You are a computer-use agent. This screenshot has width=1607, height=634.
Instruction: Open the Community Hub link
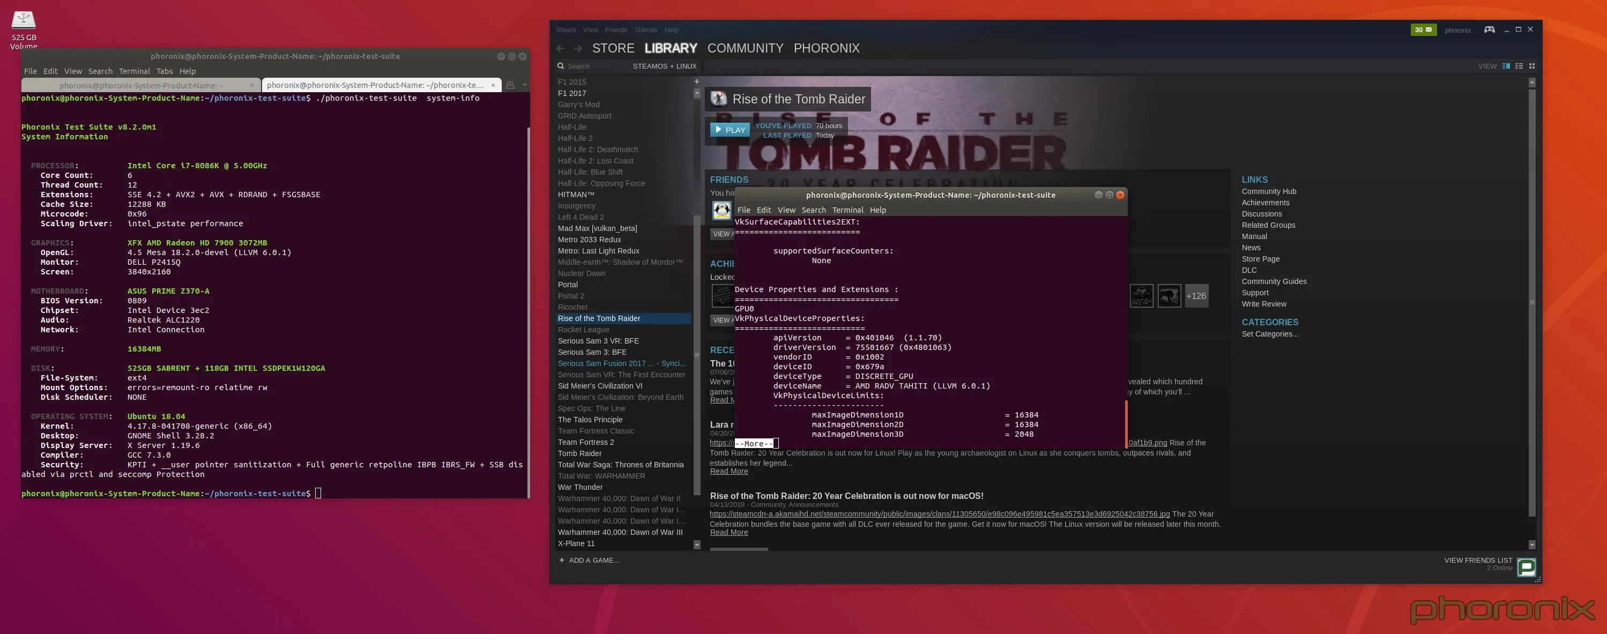[x=1268, y=191]
